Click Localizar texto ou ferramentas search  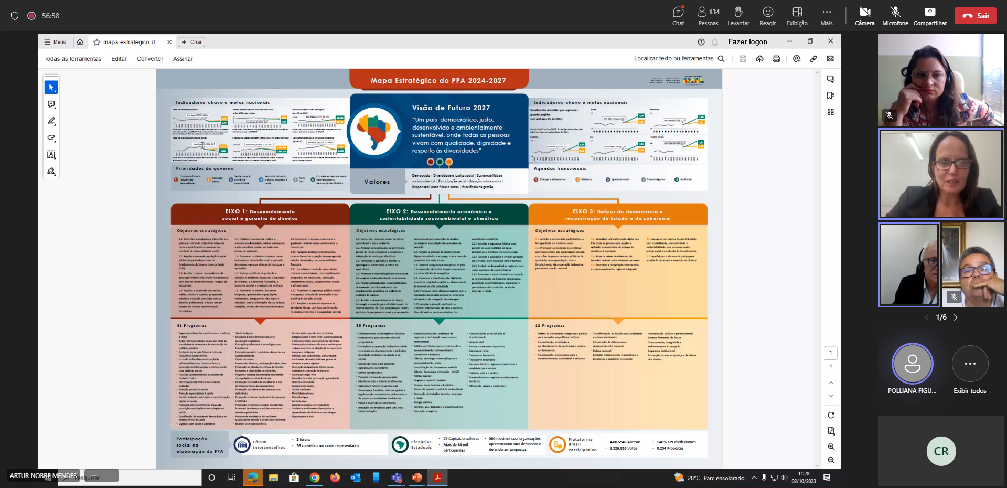(679, 59)
